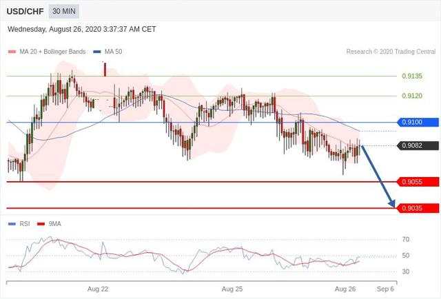
Task: Click the RSI 70 level label
Action: (x=406, y=239)
